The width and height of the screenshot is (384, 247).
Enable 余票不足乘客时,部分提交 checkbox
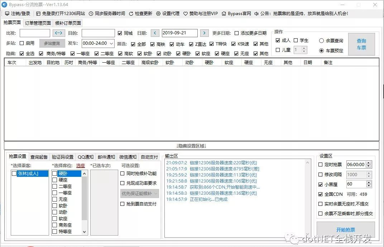coord(320,213)
